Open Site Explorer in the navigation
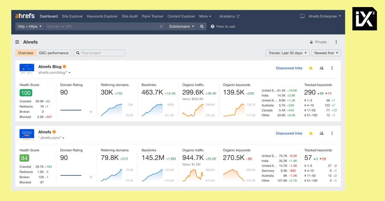The image size is (385, 201). click(72, 16)
